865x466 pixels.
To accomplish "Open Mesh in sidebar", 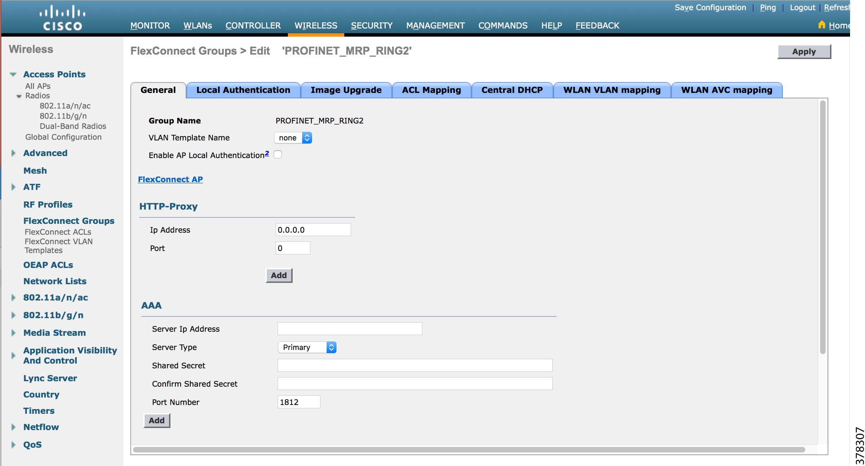I will point(35,171).
